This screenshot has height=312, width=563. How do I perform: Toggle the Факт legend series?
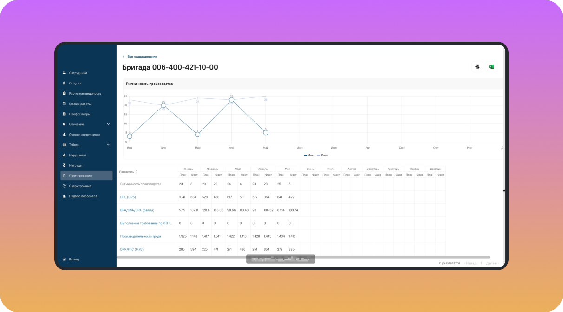(x=309, y=156)
